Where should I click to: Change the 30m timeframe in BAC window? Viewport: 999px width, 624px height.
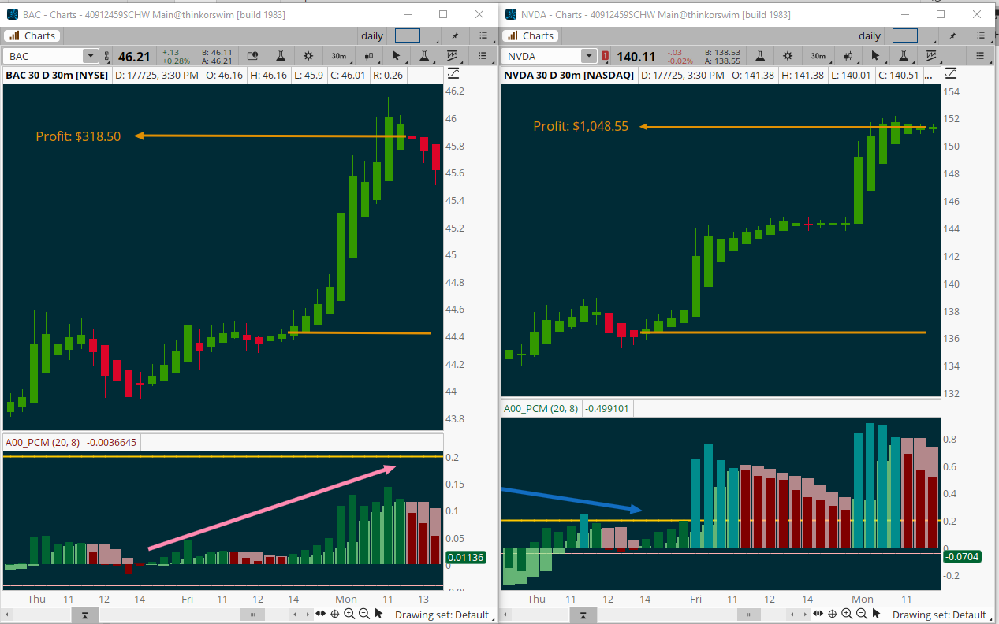pyautogui.click(x=338, y=56)
